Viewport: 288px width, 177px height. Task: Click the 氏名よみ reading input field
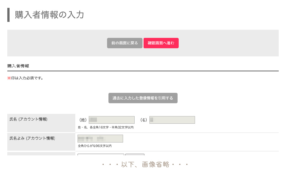pos(100,139)
